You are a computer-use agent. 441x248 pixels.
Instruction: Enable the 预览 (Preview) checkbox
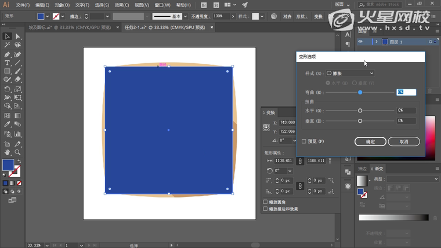coord(304,141)
